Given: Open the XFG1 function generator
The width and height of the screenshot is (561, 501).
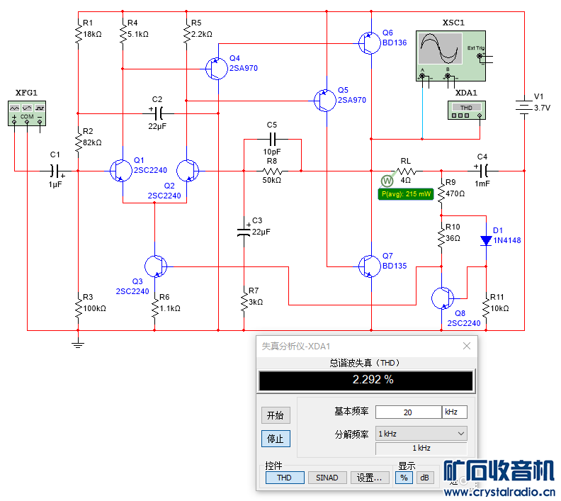Looking at the screenshot, I should [x=27, y=113].
